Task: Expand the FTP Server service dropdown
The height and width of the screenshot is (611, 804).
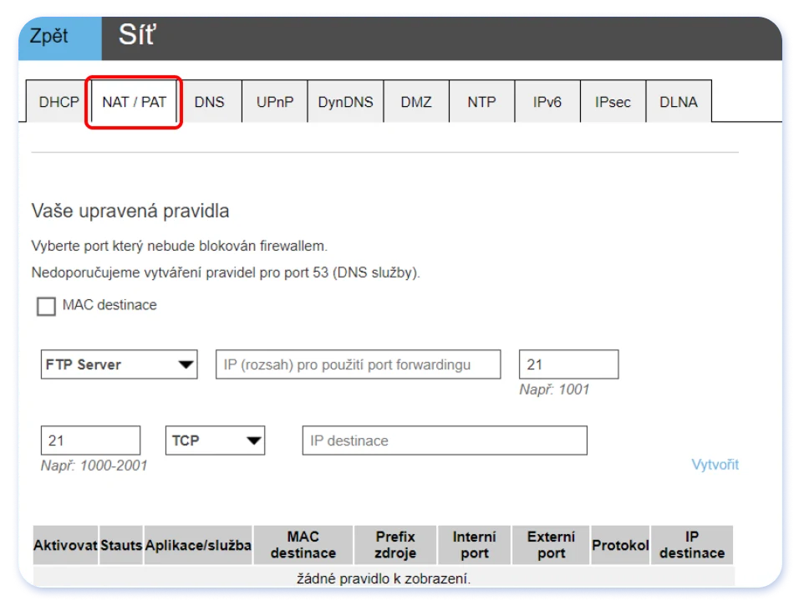Action: [x=119, y=364]
